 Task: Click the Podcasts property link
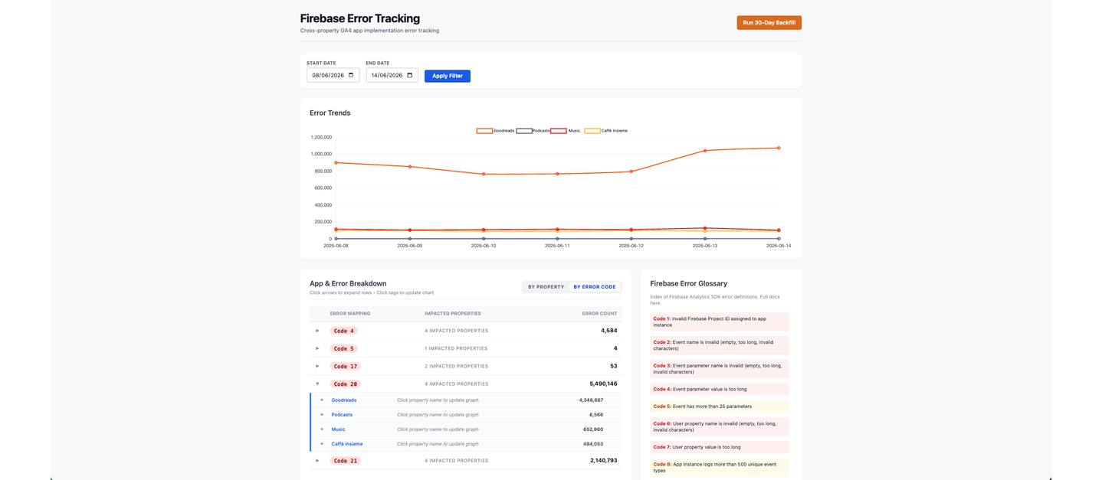[x=342, y=414]
